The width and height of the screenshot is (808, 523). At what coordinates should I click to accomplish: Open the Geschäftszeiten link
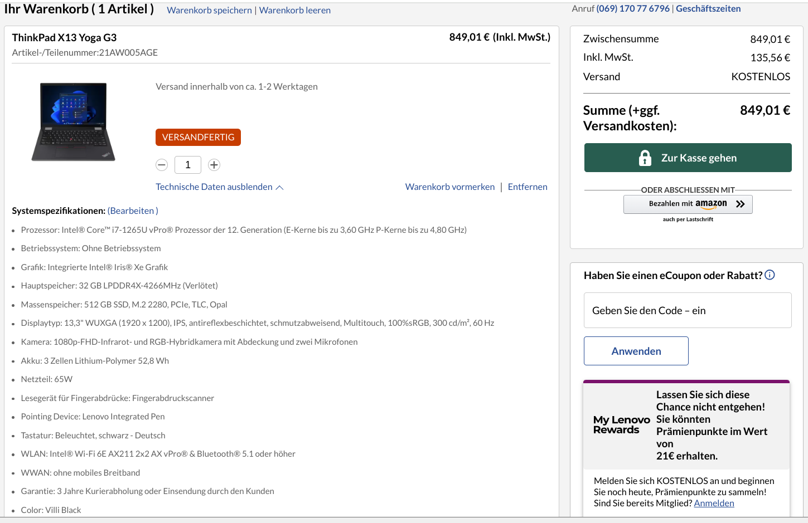[708, 9]
